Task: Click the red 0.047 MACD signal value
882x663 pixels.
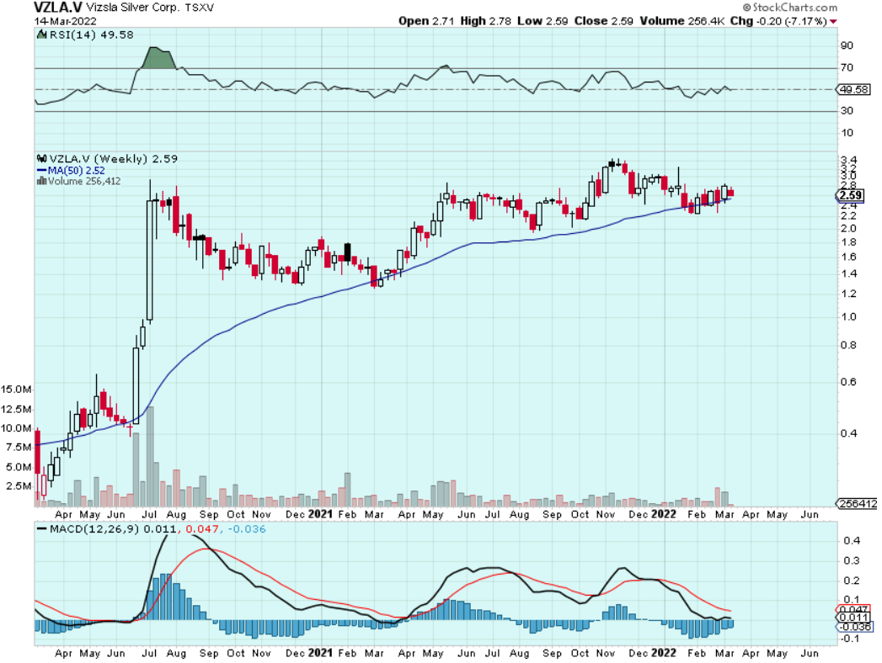Action: coord(201,529)
